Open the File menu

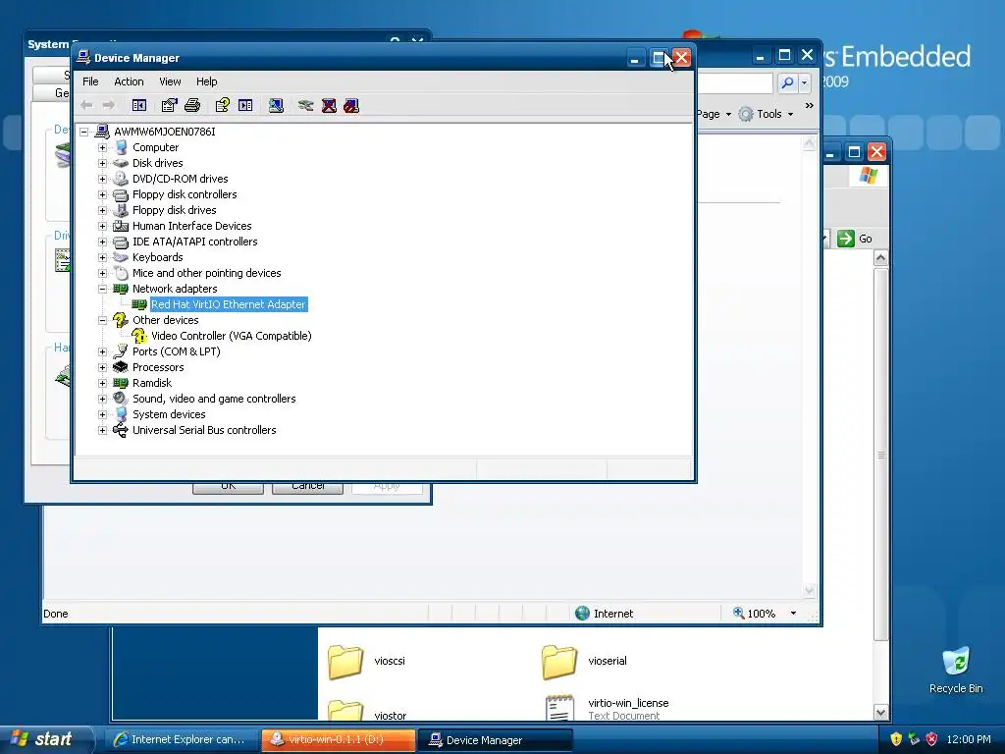tap(90, 81)
